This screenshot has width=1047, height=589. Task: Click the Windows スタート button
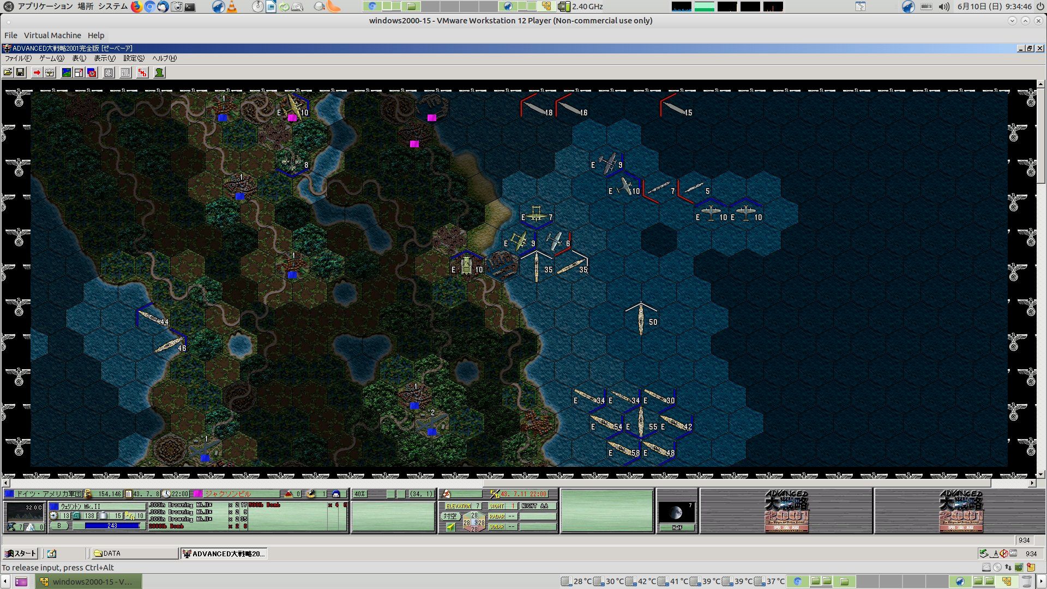click(20, 554)
